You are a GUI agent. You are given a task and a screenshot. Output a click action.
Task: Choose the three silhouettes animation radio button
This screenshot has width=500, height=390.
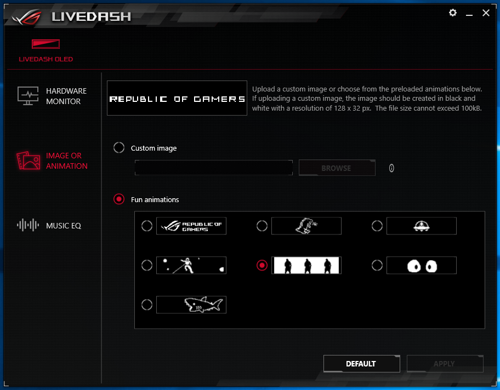[x=262, y=265]
